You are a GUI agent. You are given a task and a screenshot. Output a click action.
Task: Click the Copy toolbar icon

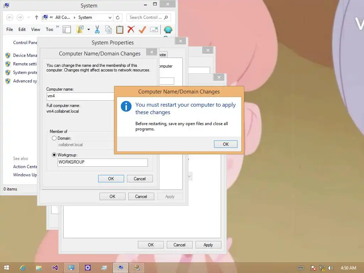click(108, 30)
